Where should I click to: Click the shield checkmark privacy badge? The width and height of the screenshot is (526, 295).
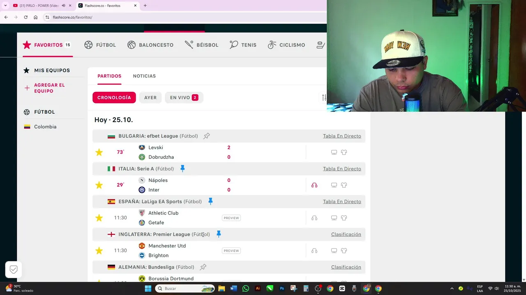point(14,269)
